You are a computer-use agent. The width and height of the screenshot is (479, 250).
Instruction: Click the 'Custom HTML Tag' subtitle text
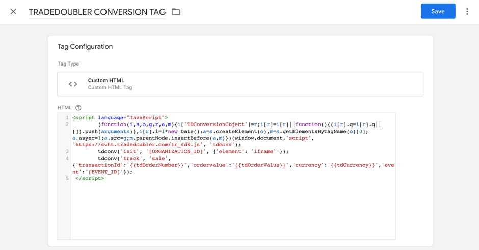tap(110, 87)
